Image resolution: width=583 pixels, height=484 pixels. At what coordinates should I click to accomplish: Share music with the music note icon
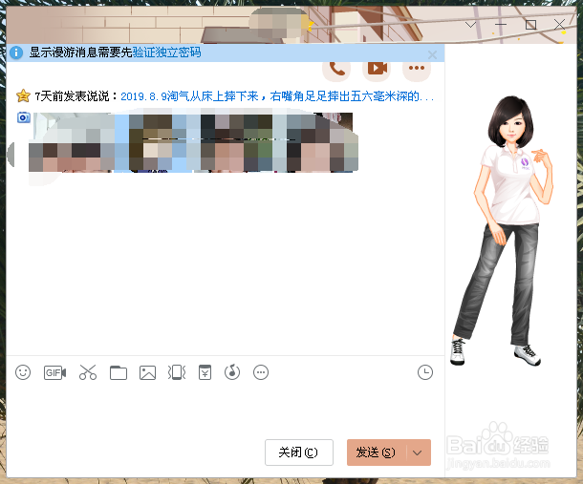pos(232,371)
